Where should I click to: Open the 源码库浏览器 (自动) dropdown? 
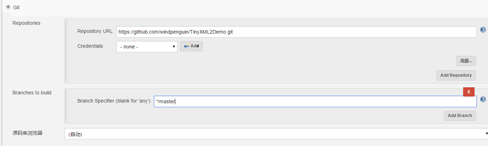coord(276,134)
